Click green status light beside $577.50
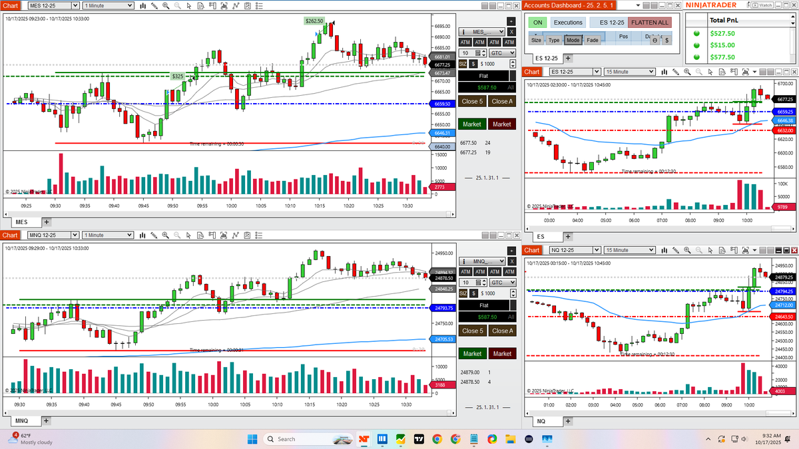799x449 pixels. 697,57
